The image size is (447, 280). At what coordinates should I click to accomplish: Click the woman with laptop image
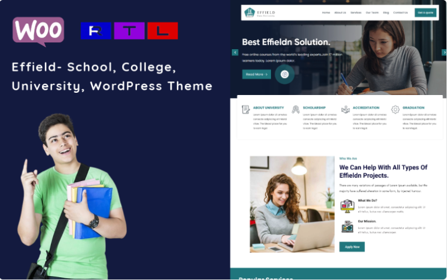(x=292, y=204)
